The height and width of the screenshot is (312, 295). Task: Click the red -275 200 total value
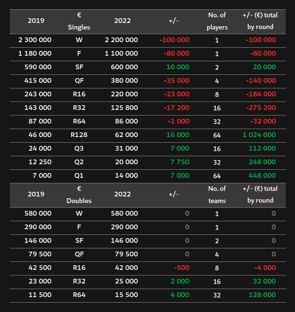261,108
